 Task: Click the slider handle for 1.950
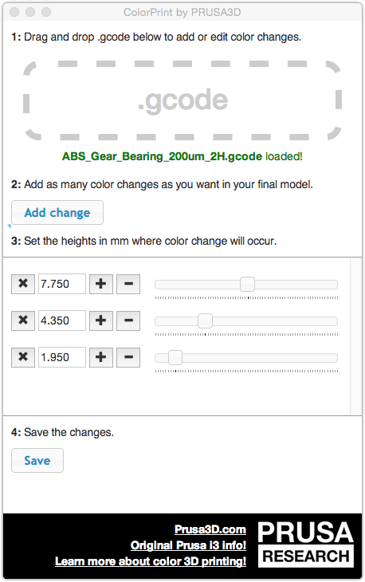tap(175, 357)
